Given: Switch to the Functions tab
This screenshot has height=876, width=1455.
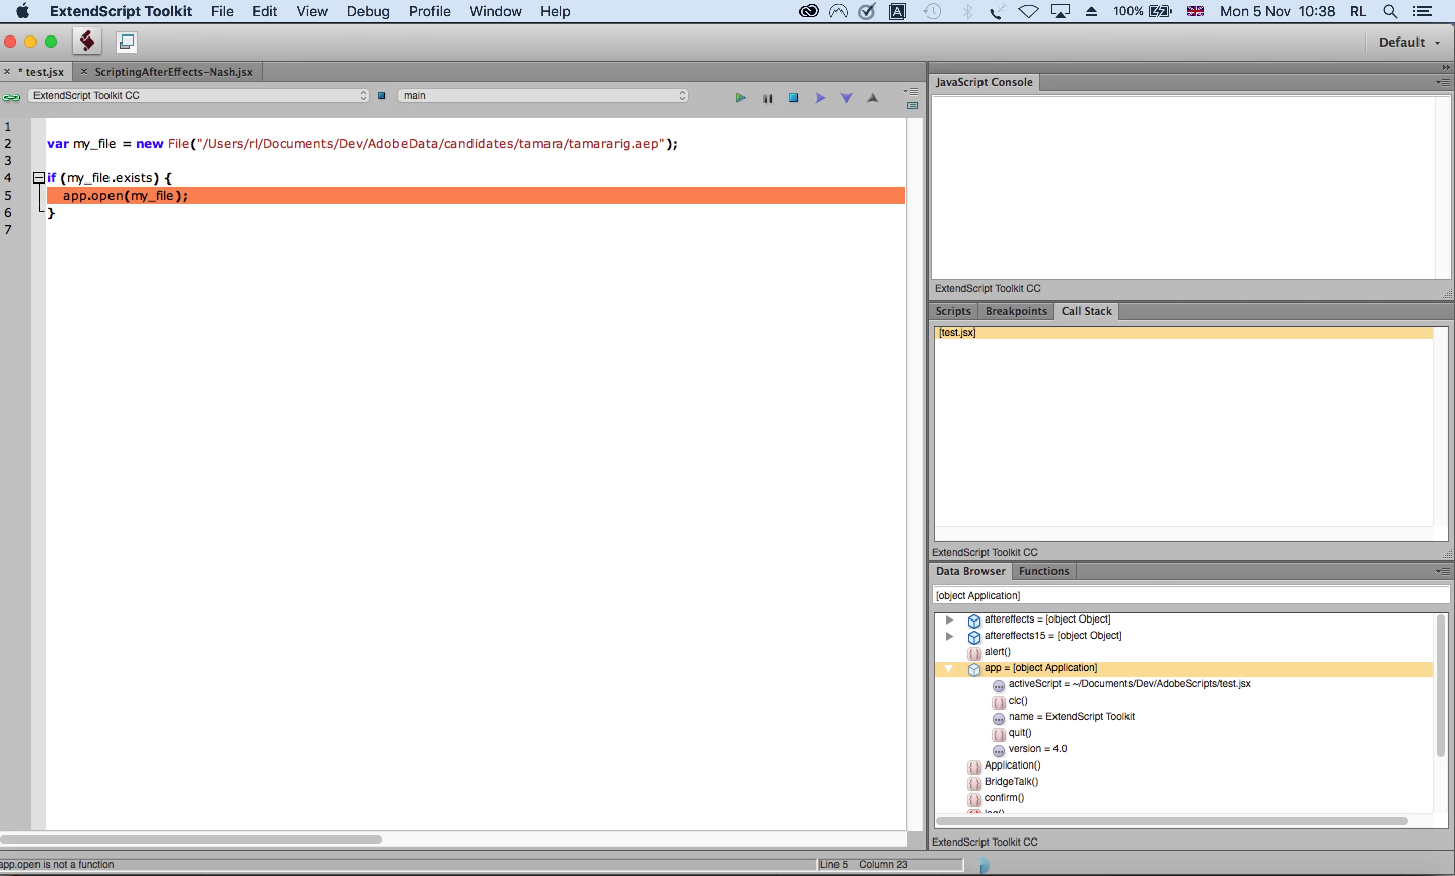Looking at the screenshot, I should pyautogui.click(x=1043, y=571).
